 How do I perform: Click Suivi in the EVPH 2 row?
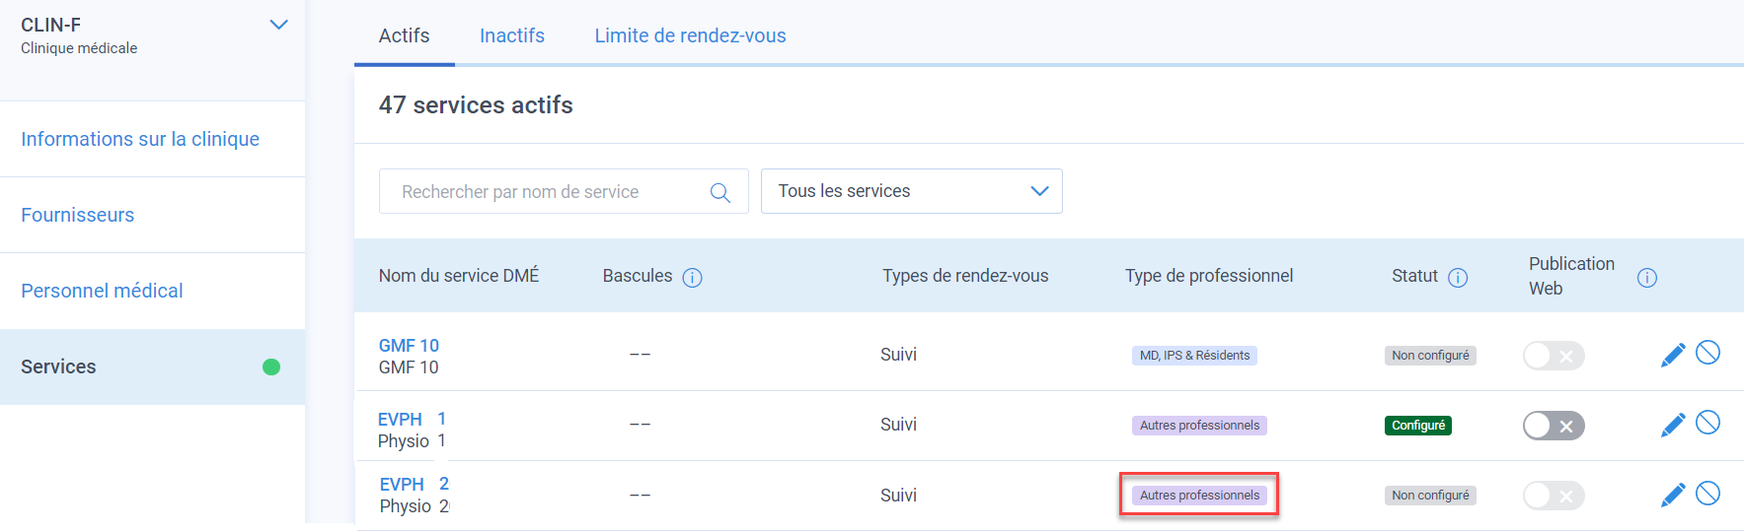point(898,496)
